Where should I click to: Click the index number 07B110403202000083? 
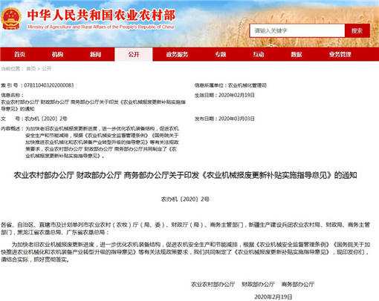pyautogui.click(x=49, y=85)
